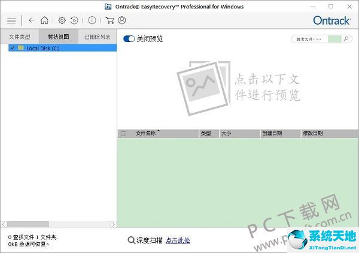Click the Local Disk folder icon
This screenshot has width=359, height=253.
[x=21, y=48]
